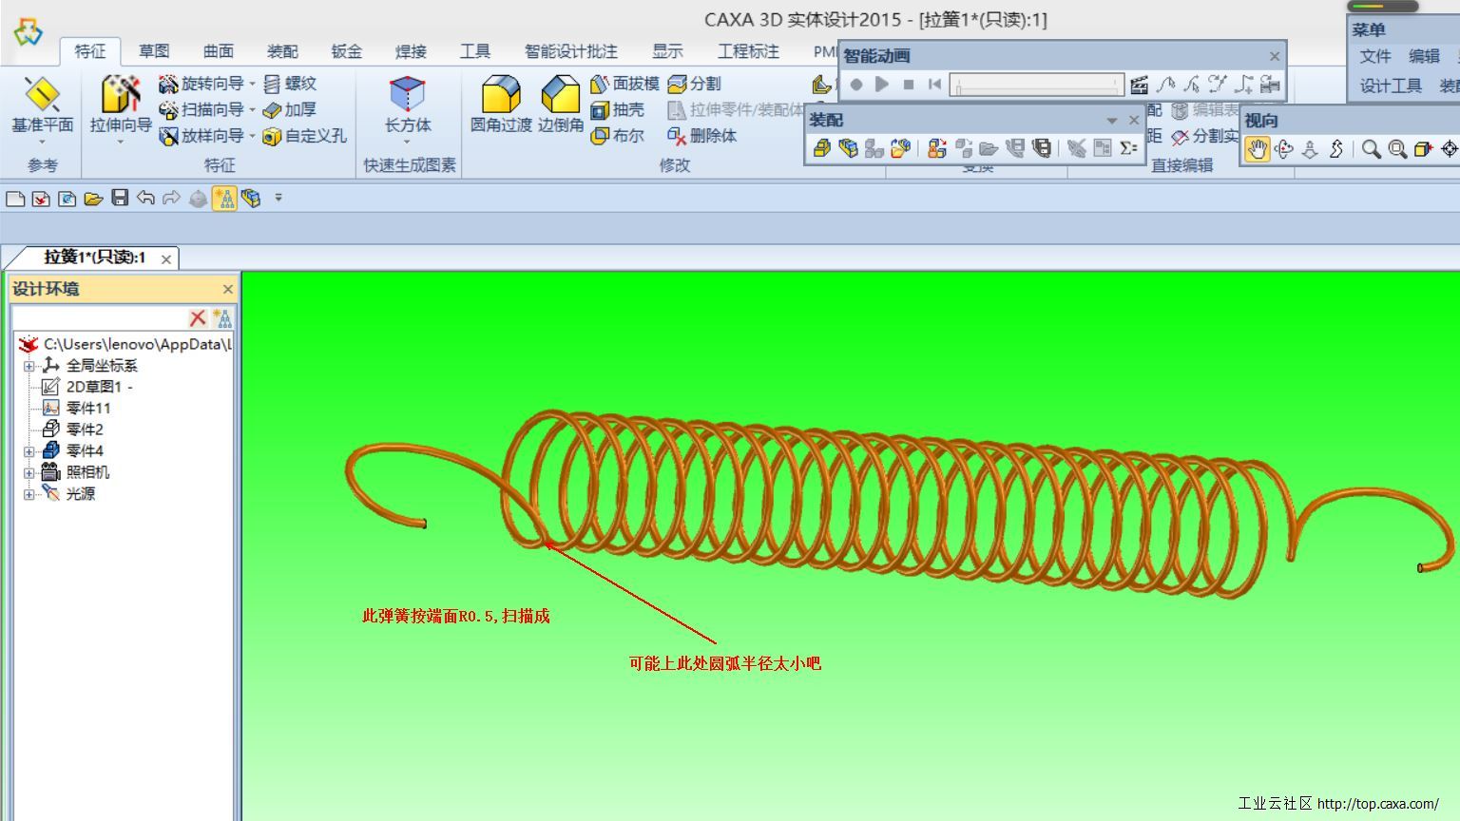The image size is (1460, 821).
Task: Click the clapperboard icon in 智能动画 toolbar
Action: (1139, 85)
